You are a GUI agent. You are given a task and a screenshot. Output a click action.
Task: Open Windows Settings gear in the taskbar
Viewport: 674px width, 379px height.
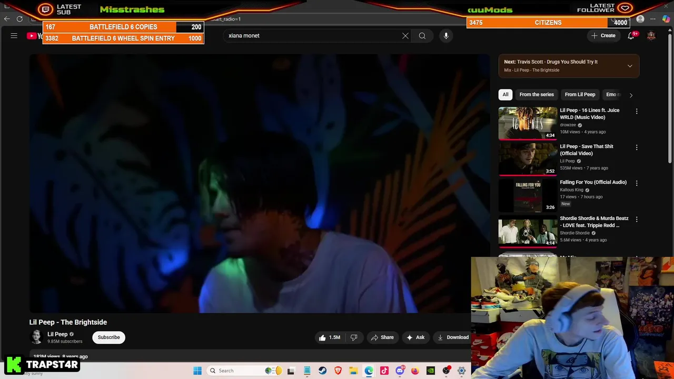(461, 371)
